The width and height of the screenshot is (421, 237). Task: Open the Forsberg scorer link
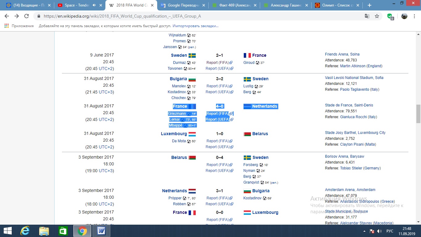(x=251, y=165)
